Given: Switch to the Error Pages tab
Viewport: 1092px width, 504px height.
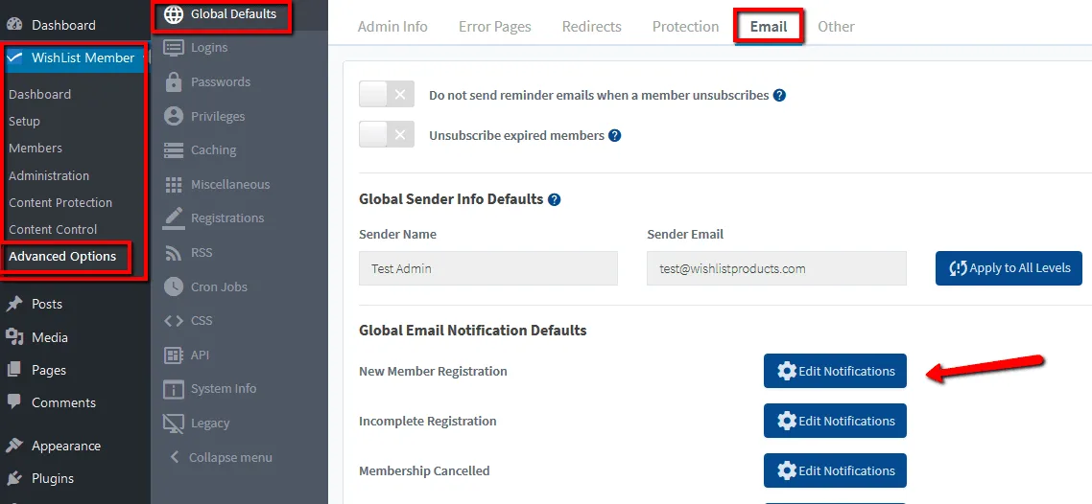Looking at the screenshot, I should 495,27.
